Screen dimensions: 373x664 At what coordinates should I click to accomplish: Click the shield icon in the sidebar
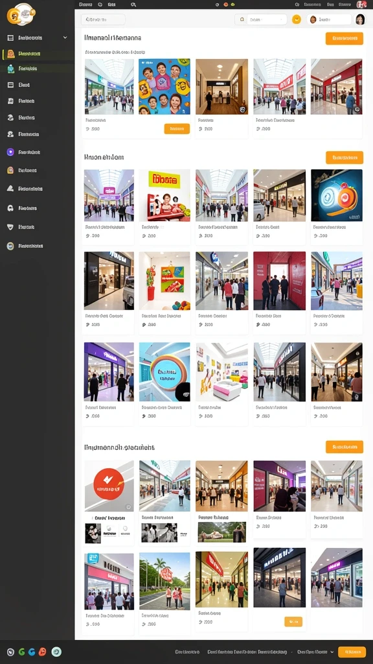pyautogui.click(x=10, y=227)
